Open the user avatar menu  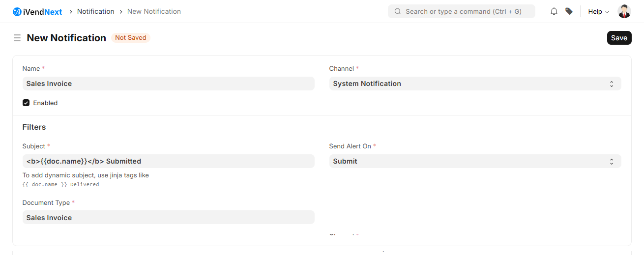[624, 11]
